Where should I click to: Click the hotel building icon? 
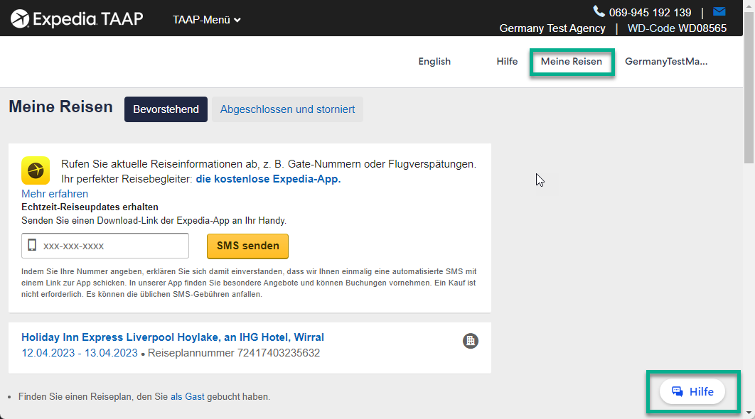click(x=471, y=341)
